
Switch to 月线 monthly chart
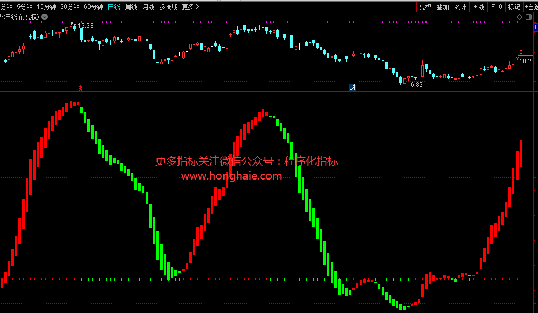148,7
